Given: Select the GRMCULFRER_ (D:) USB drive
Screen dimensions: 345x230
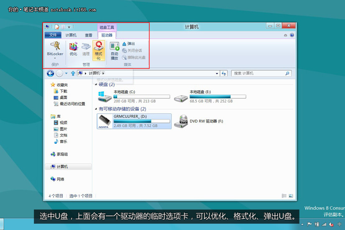Looking at the screenshot, I should point(134,121).
